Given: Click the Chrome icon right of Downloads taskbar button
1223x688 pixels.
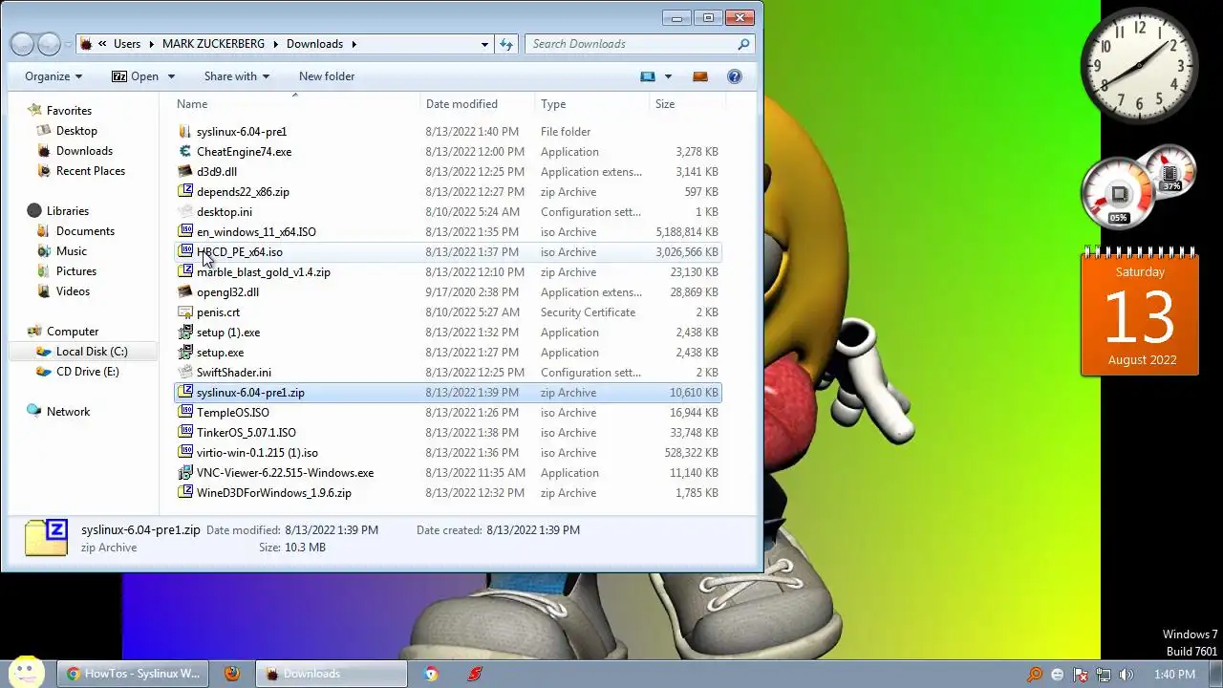Looking at the screenshot, I should pos(432,674).
